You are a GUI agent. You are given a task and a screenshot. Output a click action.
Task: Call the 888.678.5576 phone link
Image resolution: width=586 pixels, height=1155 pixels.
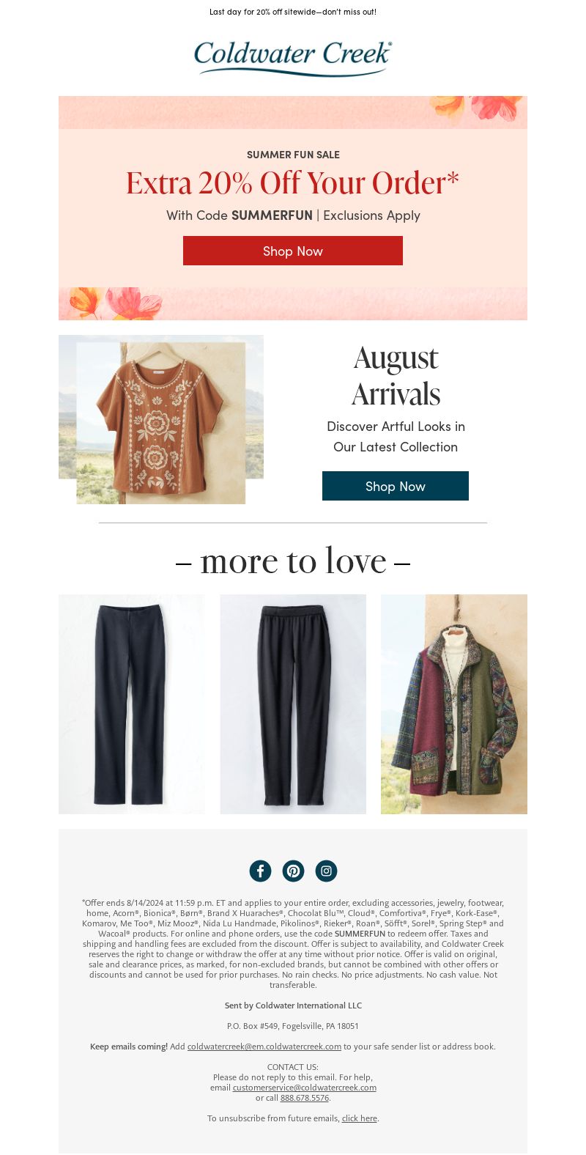tap(305, 1098)
